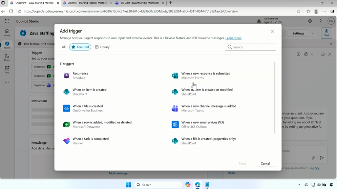Open the Settings button behind the dialog
Screen dimensions: 337x189
(298, 33)
